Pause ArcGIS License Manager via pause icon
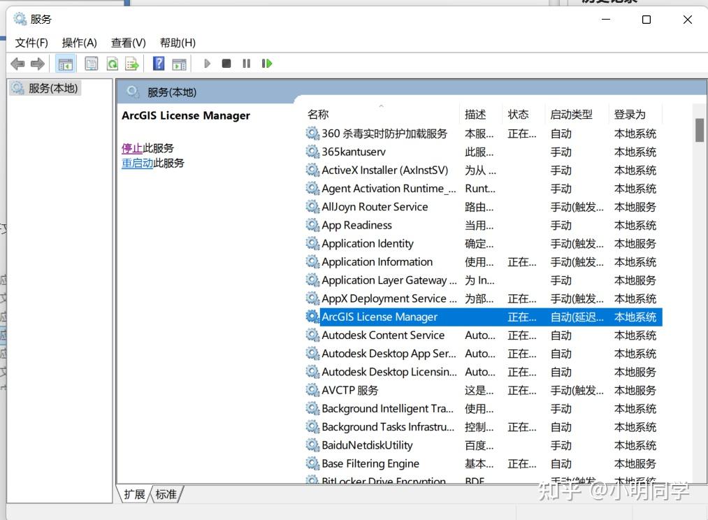The height and width of the screenshot is (520, 708). pos(245,63)
